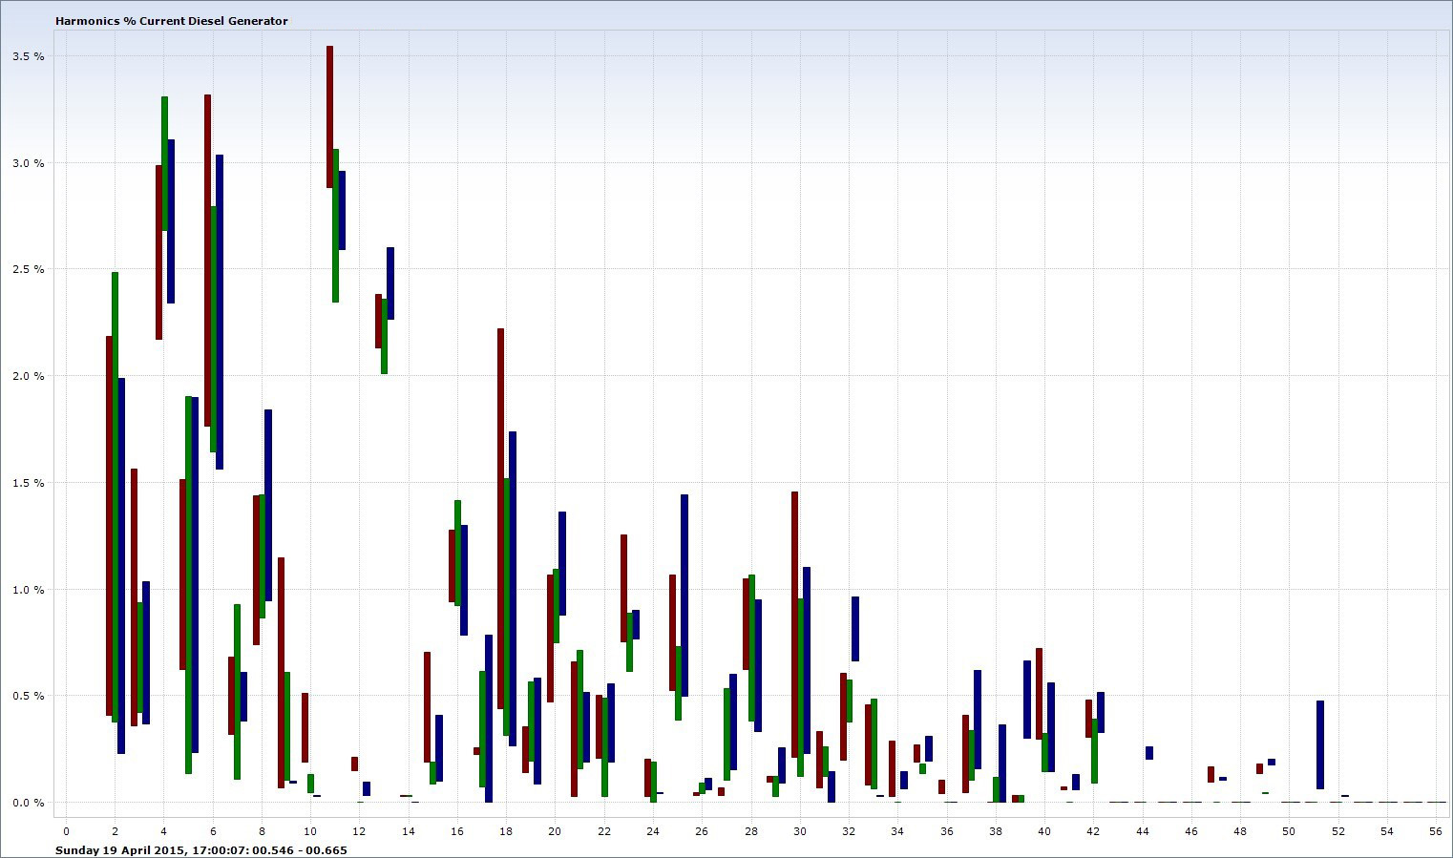Click x-axis label "42"

click(x=1093, y=832)
